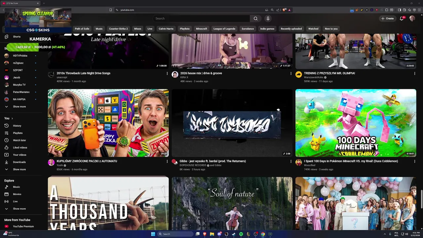Open the browser hamburger menu

[419, 10]
